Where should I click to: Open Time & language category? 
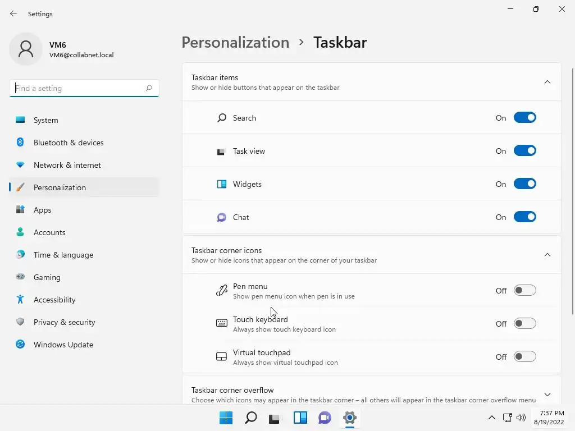click(x=84, y=254)
